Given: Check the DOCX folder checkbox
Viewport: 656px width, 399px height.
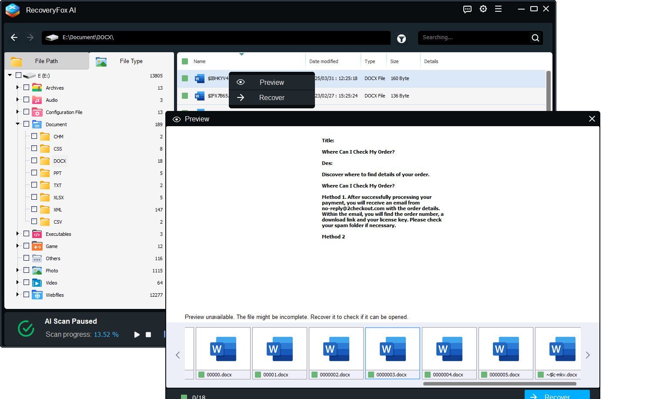Looking at the screenshot, I should [34, 161].
